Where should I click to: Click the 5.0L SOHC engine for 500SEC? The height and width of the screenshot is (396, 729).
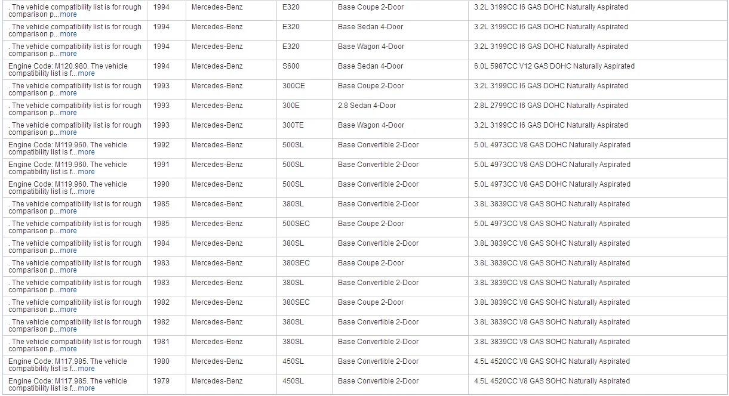[552, 224]
